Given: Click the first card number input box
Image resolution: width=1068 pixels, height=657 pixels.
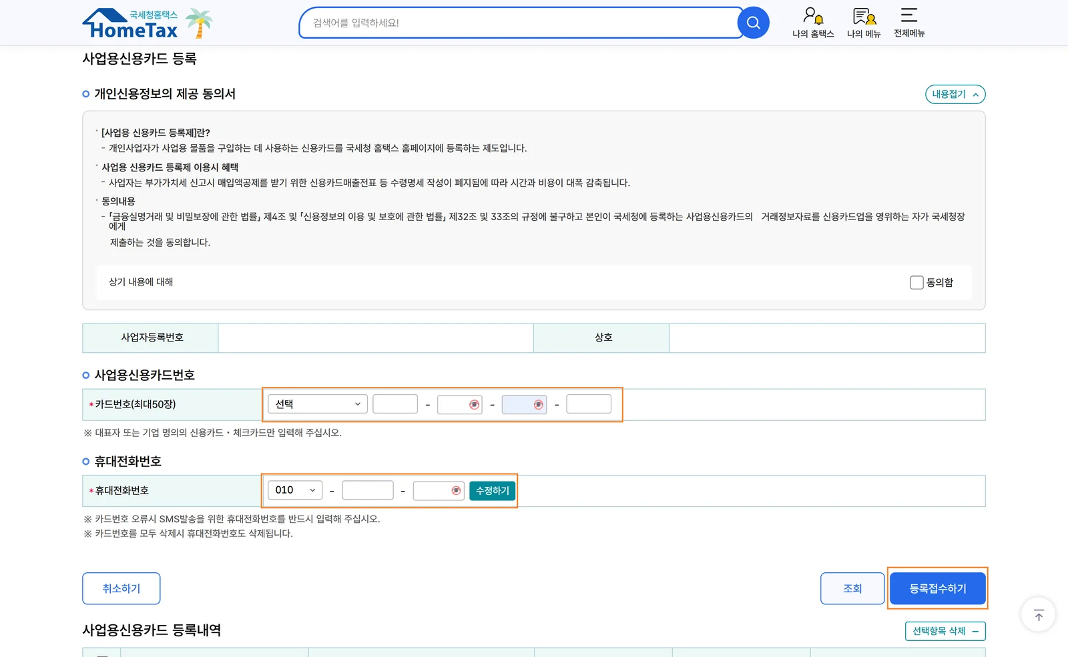Looking at the screenshot, I should tap(395, 404).
